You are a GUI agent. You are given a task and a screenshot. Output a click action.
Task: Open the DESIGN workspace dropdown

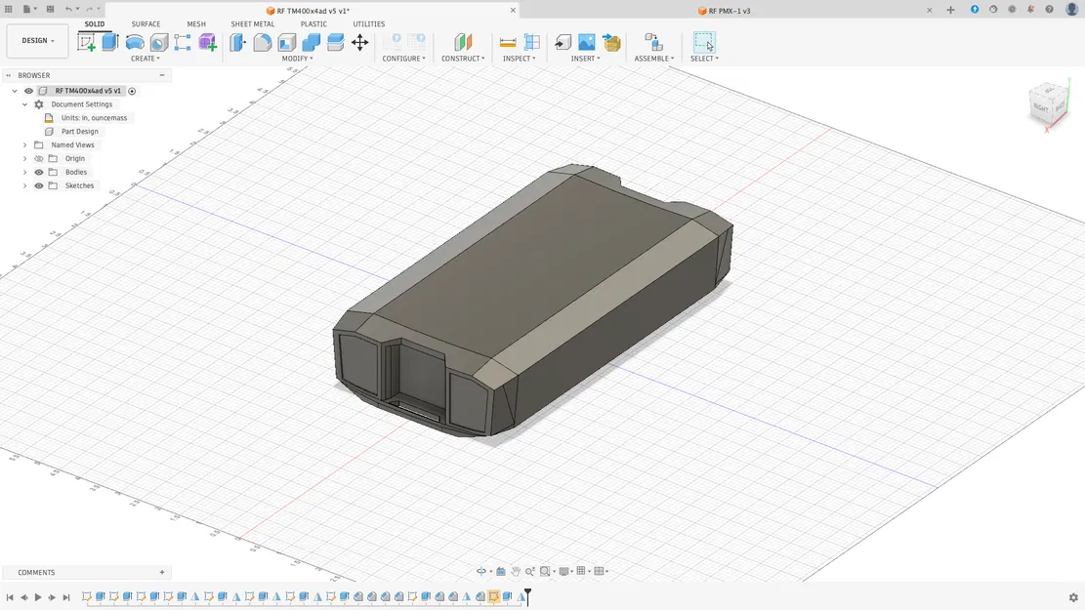pyautogui.click(x=37, y=41)
